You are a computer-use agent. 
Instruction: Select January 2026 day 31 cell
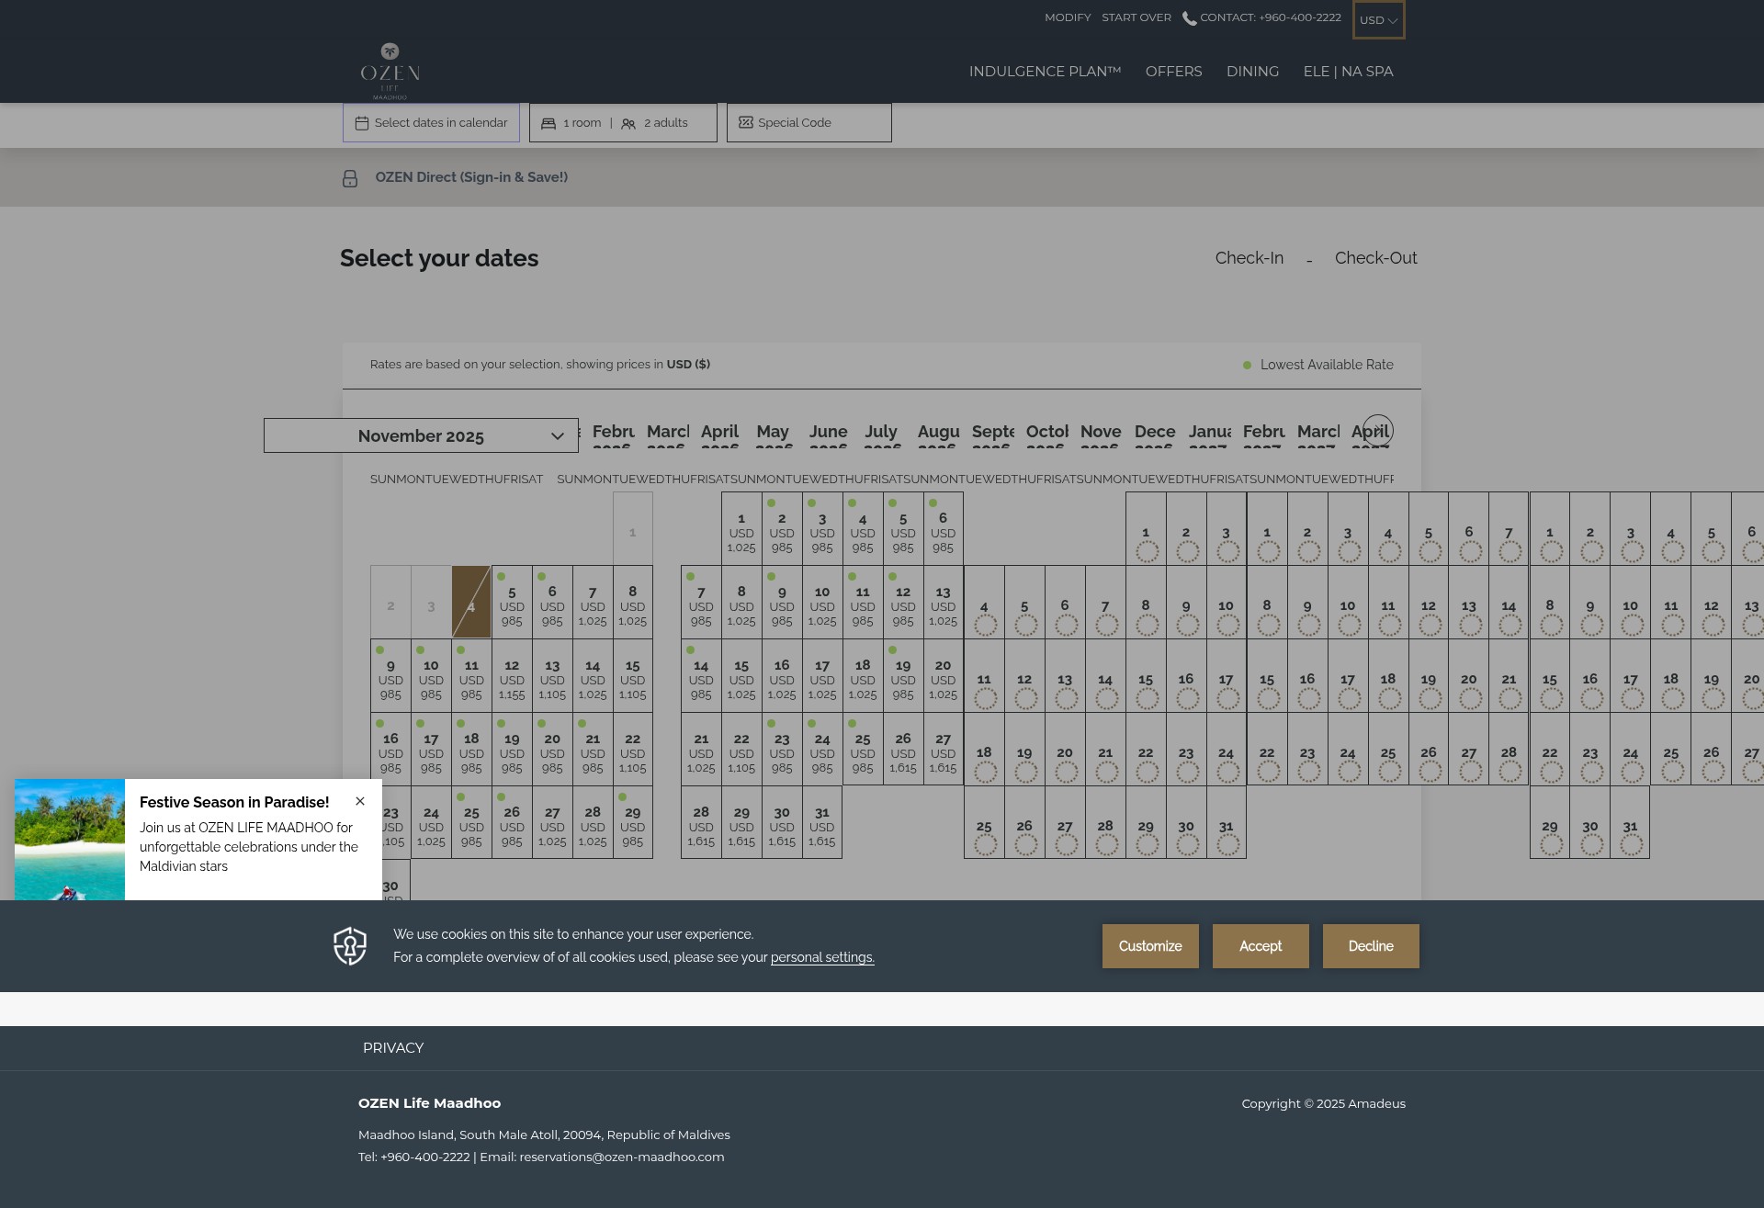(x=1227, y=822)
